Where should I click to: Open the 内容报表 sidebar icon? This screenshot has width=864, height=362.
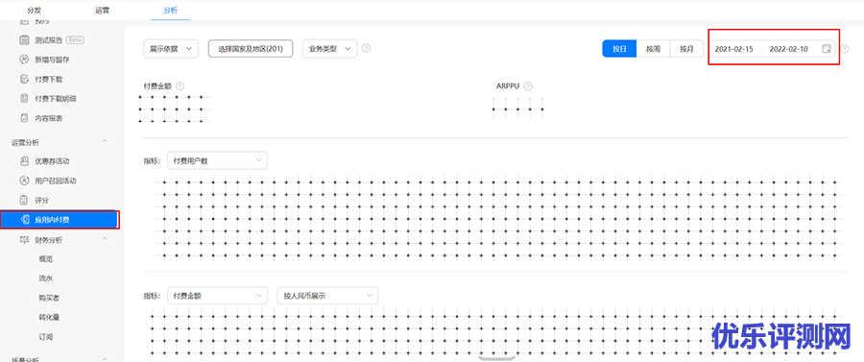pyautogui.click(x=24, y=118)
